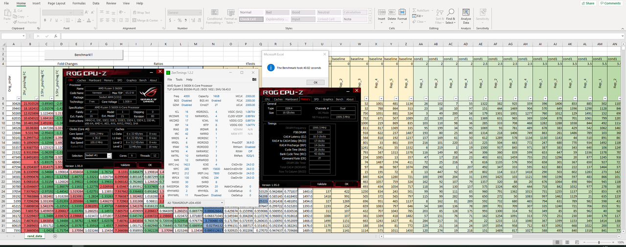Open the Find & Select dropdown
Screen dimensions: 626x247
click(450, 17)
